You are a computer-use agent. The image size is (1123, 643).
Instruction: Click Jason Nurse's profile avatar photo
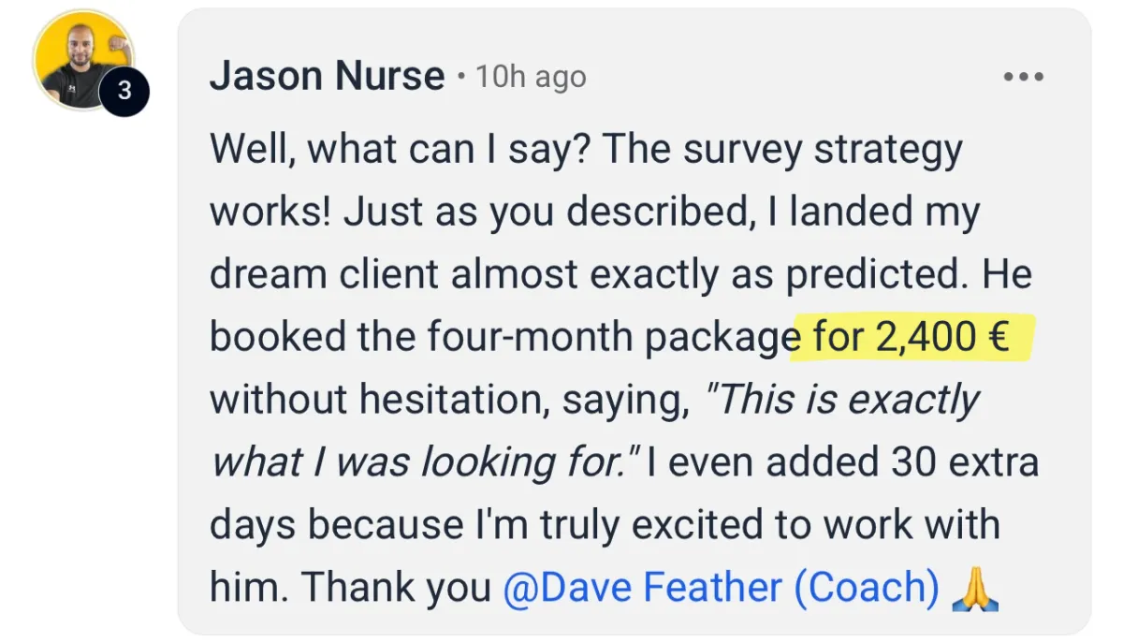[83, 61]
